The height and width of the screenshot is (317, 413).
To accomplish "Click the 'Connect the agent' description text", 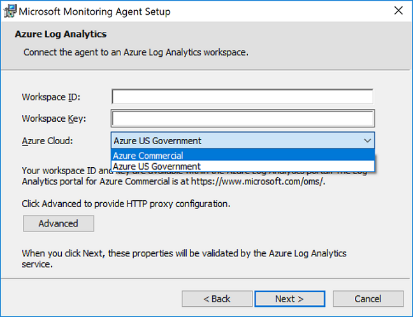I will pos(136,52).
